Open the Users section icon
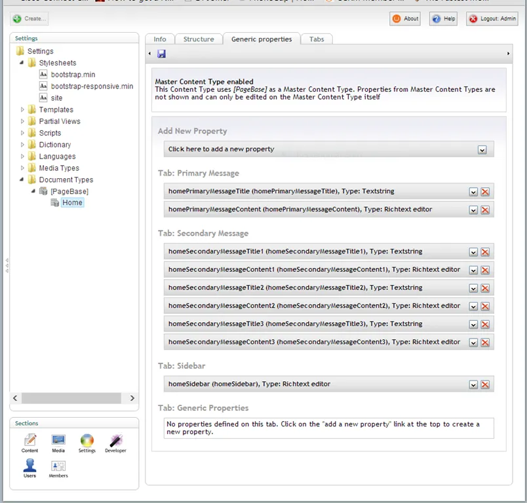Image resolution: width=527 pixels, height=503 pixels. (30, 466)
